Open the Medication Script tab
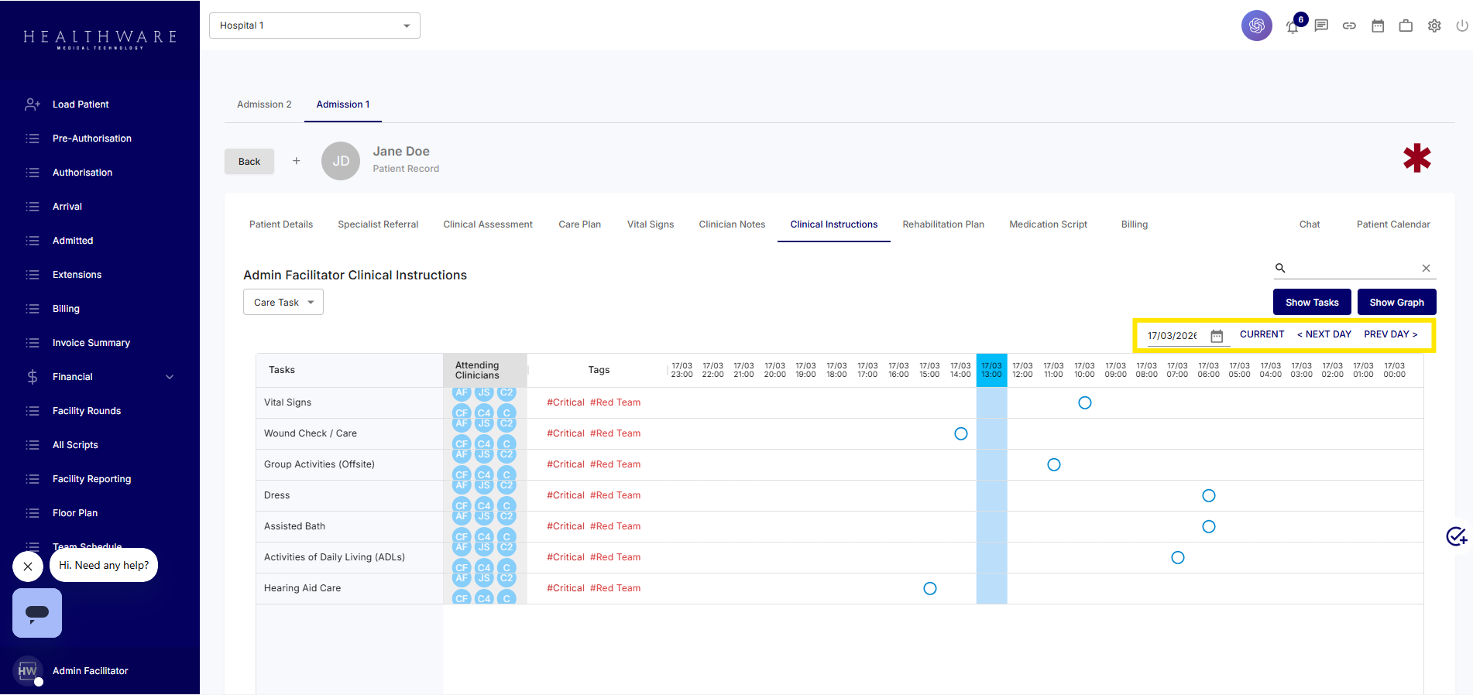The width and height of the screenshot is (1473, 695). (1048, 224)
